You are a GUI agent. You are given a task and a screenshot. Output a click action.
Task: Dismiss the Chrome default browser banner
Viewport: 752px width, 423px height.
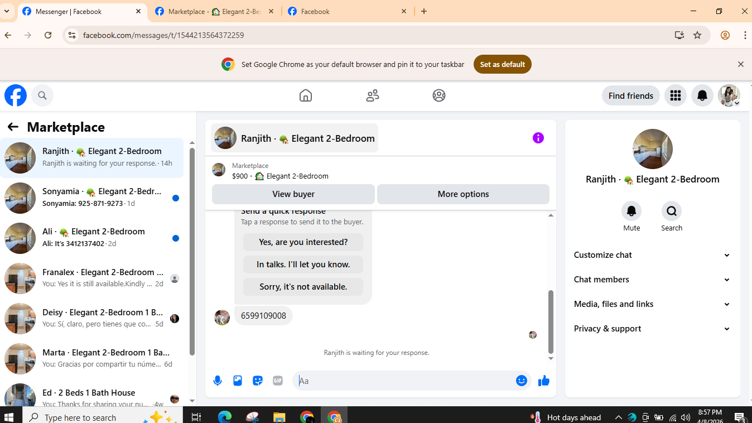coord(741,64)
